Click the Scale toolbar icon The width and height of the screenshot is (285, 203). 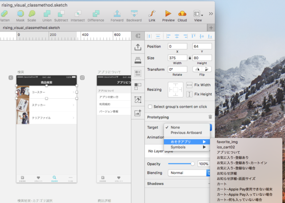(x=32, y=14)
